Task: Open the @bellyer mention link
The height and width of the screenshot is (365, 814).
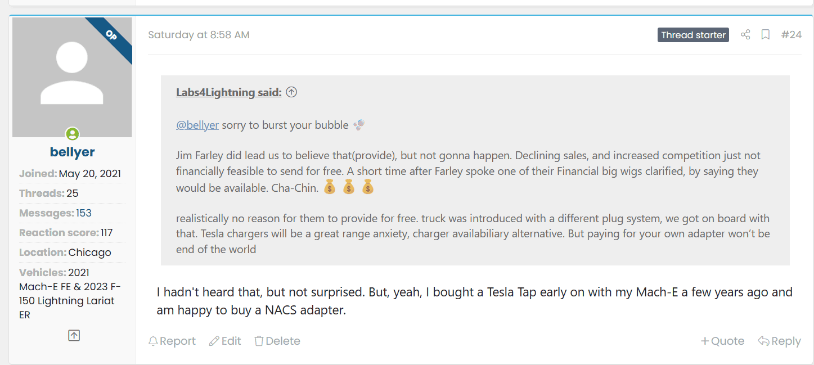Action: pos(197,125)
